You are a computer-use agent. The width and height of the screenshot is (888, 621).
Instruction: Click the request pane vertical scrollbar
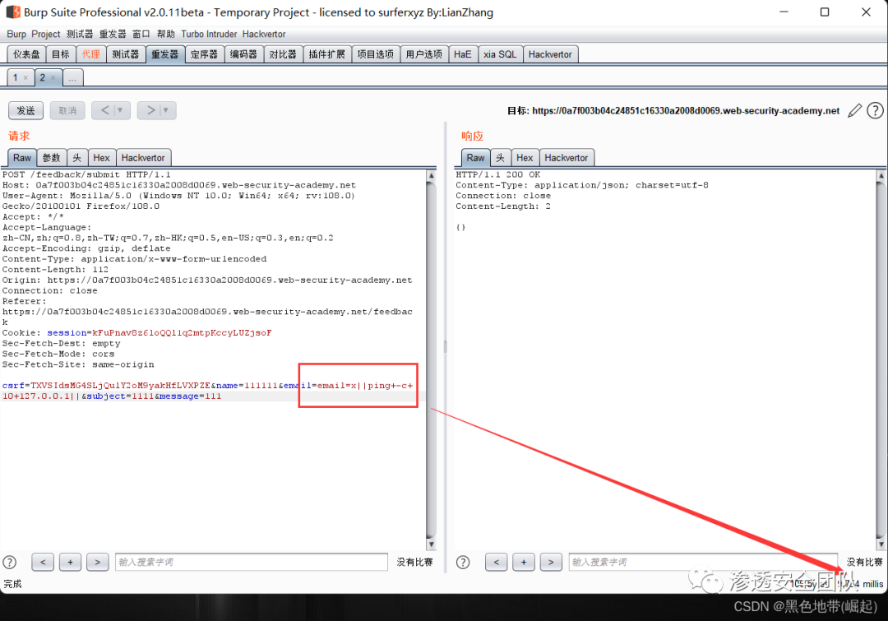click(431, 359)
